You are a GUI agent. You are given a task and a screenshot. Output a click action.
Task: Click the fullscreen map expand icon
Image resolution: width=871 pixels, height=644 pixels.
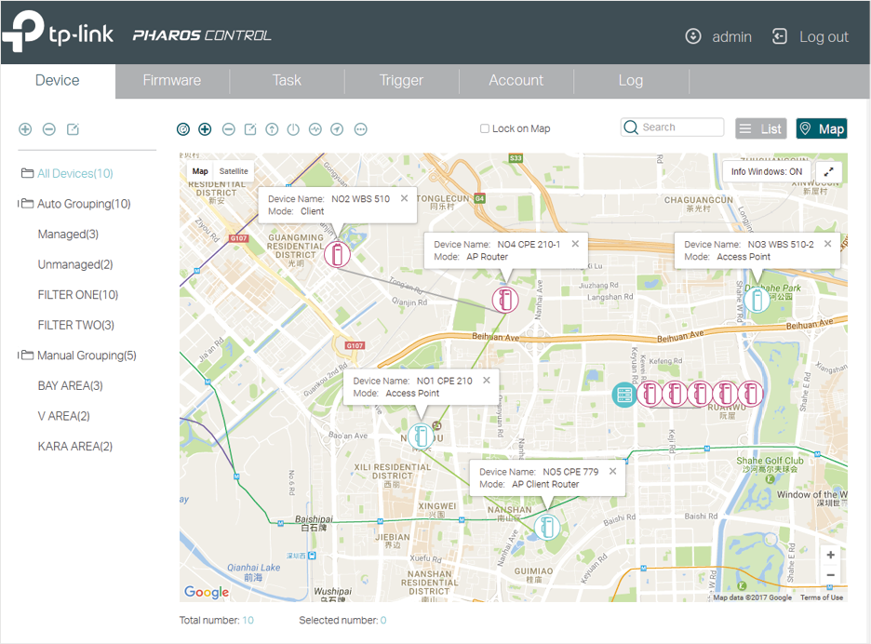pyautogui.click(x=828, y=171)
